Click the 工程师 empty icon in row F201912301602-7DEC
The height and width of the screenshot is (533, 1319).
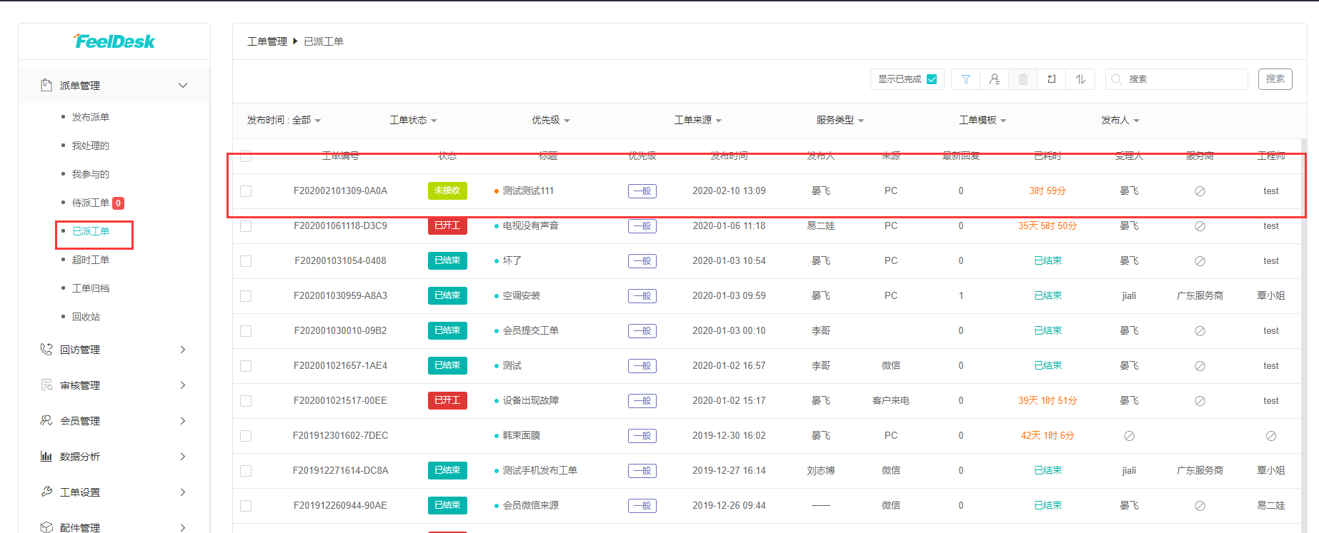point(1270,436)
